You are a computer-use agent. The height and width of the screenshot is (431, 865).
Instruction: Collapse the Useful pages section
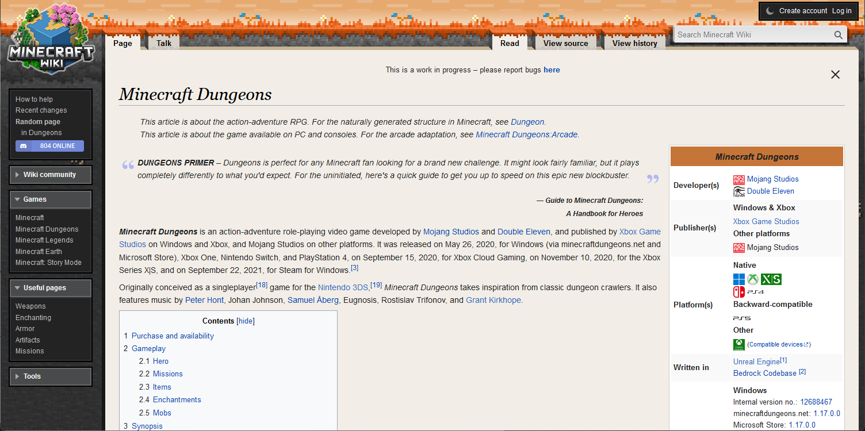point(51,288)
